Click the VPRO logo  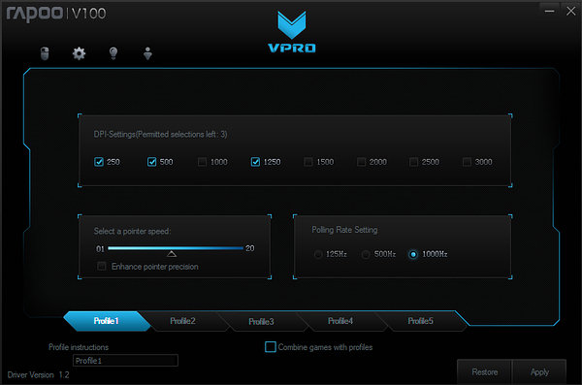click(292, 32)
